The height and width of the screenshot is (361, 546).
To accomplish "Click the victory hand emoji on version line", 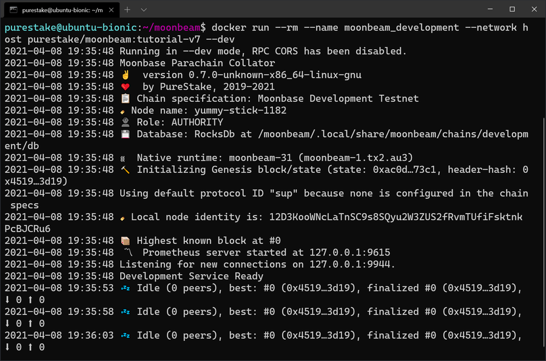I will (126, 75).
